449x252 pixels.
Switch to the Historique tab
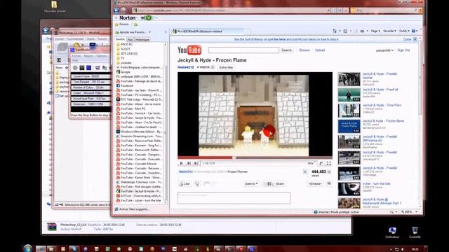pyautogui.click(x=142, y=39)
